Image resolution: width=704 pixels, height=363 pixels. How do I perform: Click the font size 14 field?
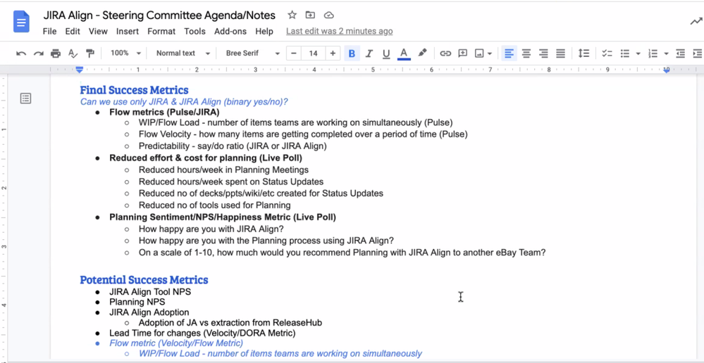[x=314, y=53]
